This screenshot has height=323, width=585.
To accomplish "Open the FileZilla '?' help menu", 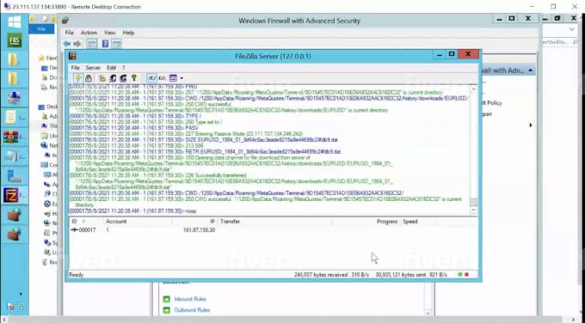I will pos(124,67).
